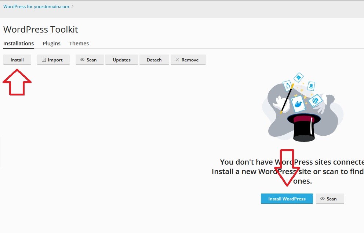Switch to the Installations tab

pyautogui.click(x=18, y=44)
